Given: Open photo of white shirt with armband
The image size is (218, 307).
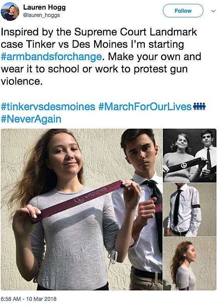Looking at the screenshot, I should coord(189,210).
